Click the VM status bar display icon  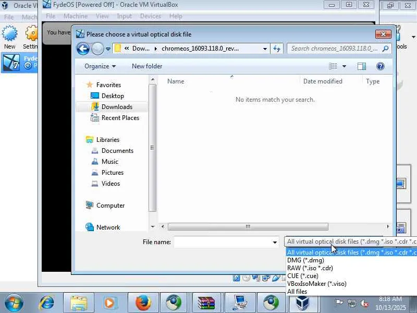pos(266,278)
